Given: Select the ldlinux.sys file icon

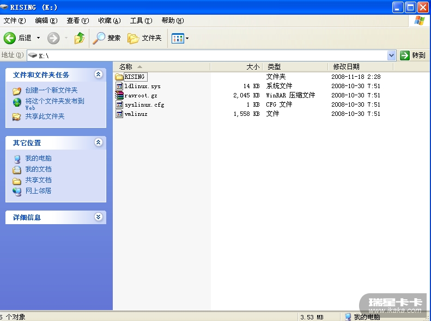Looking at the screenshot, I should point(119,86).
